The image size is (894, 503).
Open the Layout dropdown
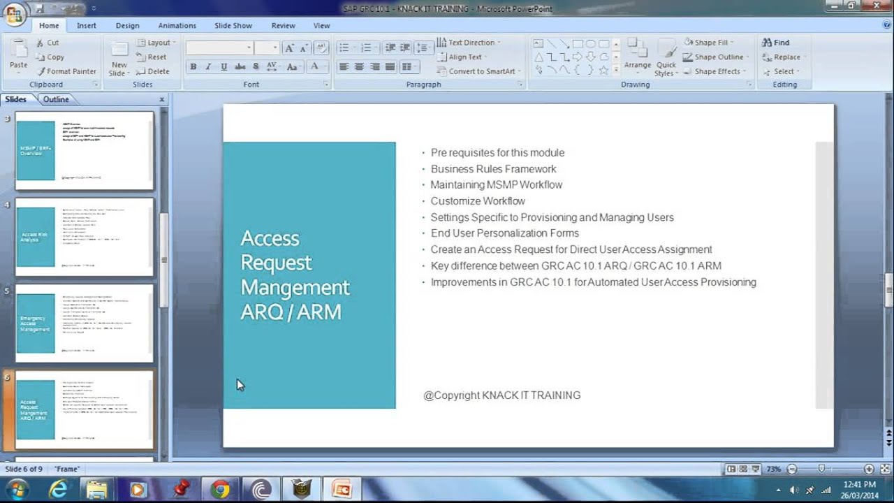pyautogui.click(x=156, y=43)
